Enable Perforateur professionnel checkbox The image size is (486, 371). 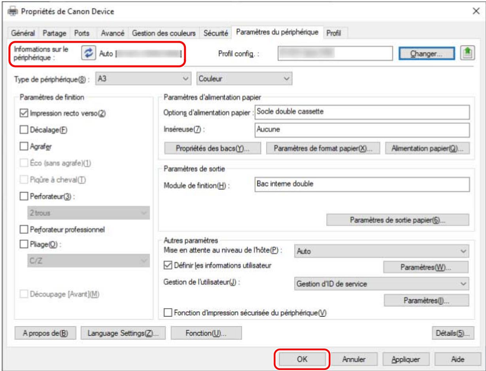tap(24, 229)
